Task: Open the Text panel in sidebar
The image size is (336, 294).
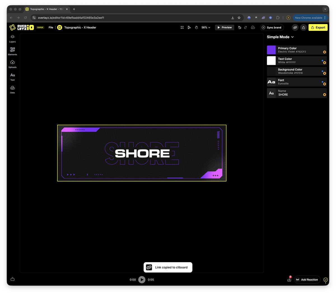Action: (x=12, y=77)
